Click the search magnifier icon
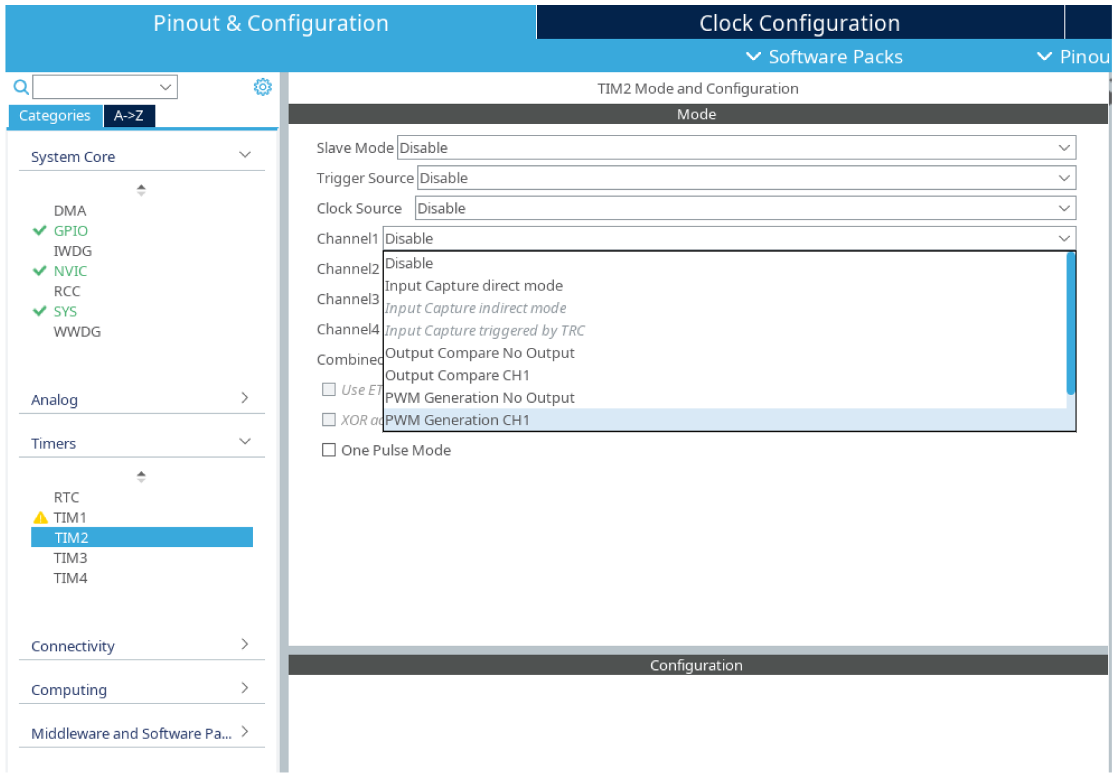The width and height of the screenshot is (1113, 777). tap(21, 87)
